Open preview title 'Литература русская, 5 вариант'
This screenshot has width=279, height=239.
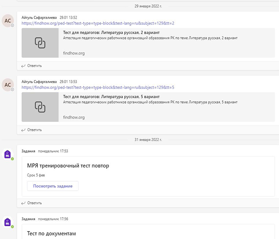coord(111,97)
